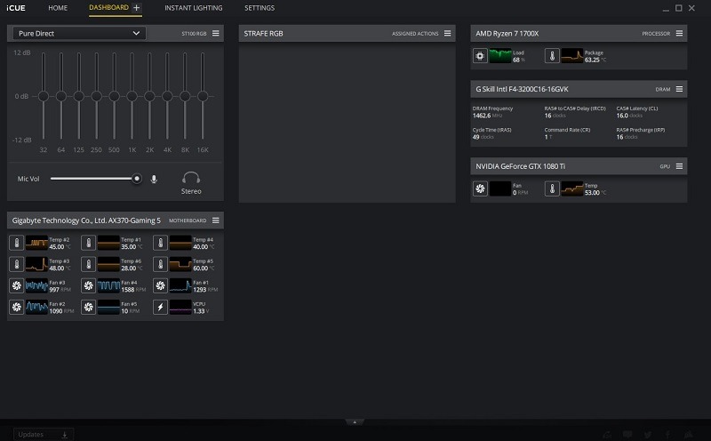Open the HOME tab
Image resolution: width=711 pixels, height=441 pixels.
click(58, 8)
